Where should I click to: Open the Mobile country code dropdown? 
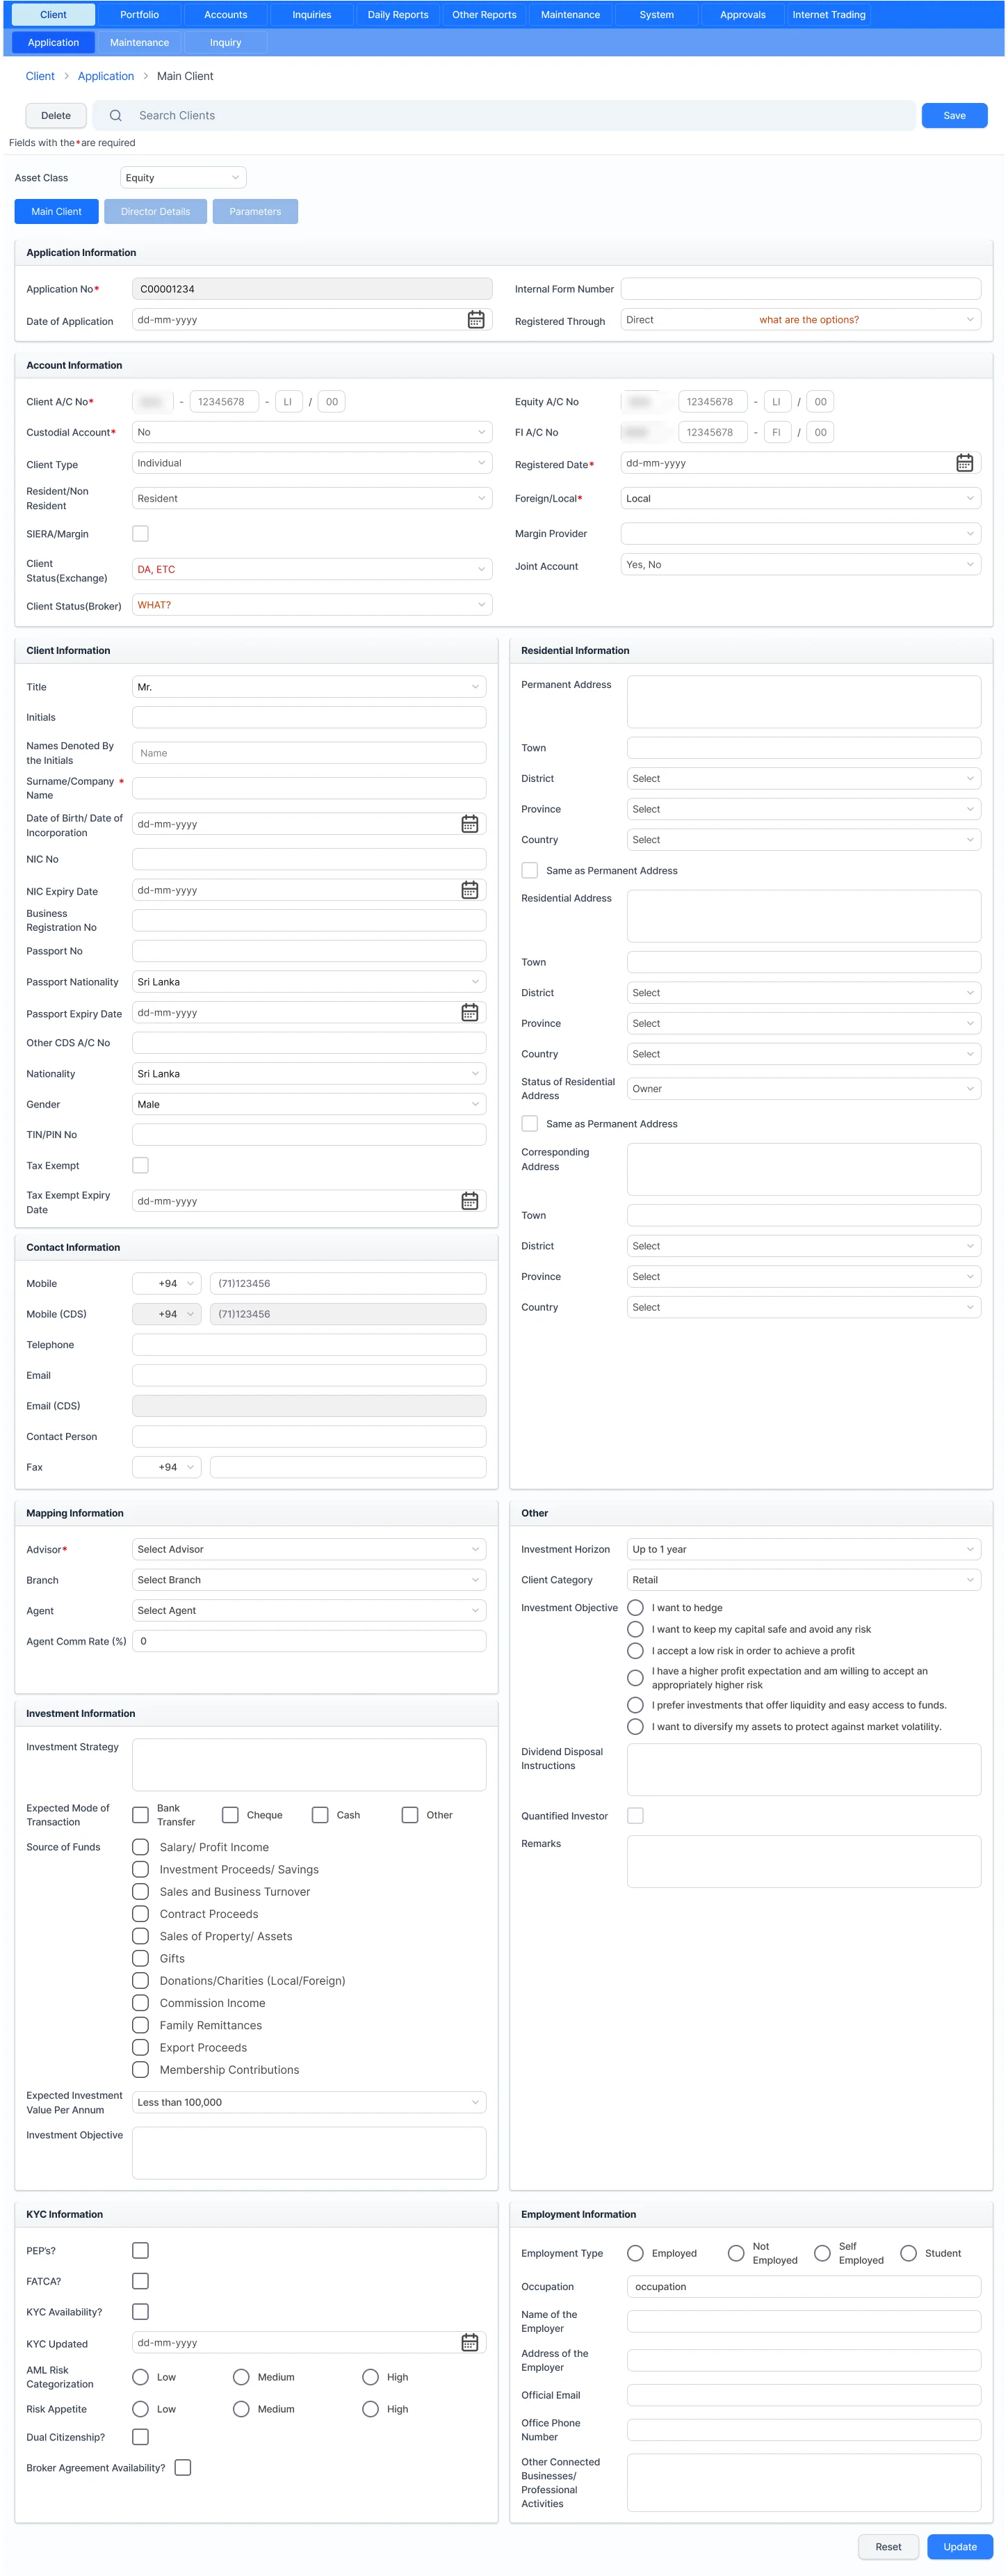point(167,1284)
